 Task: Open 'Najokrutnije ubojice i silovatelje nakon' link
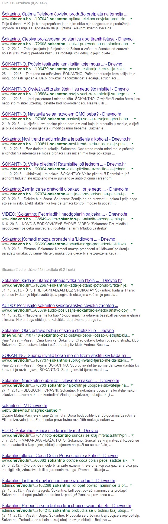click(x=60, y=380)
